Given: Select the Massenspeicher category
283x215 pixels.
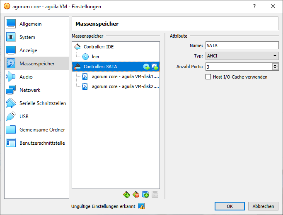Looking at the screenshot, I should click(36, 63).
